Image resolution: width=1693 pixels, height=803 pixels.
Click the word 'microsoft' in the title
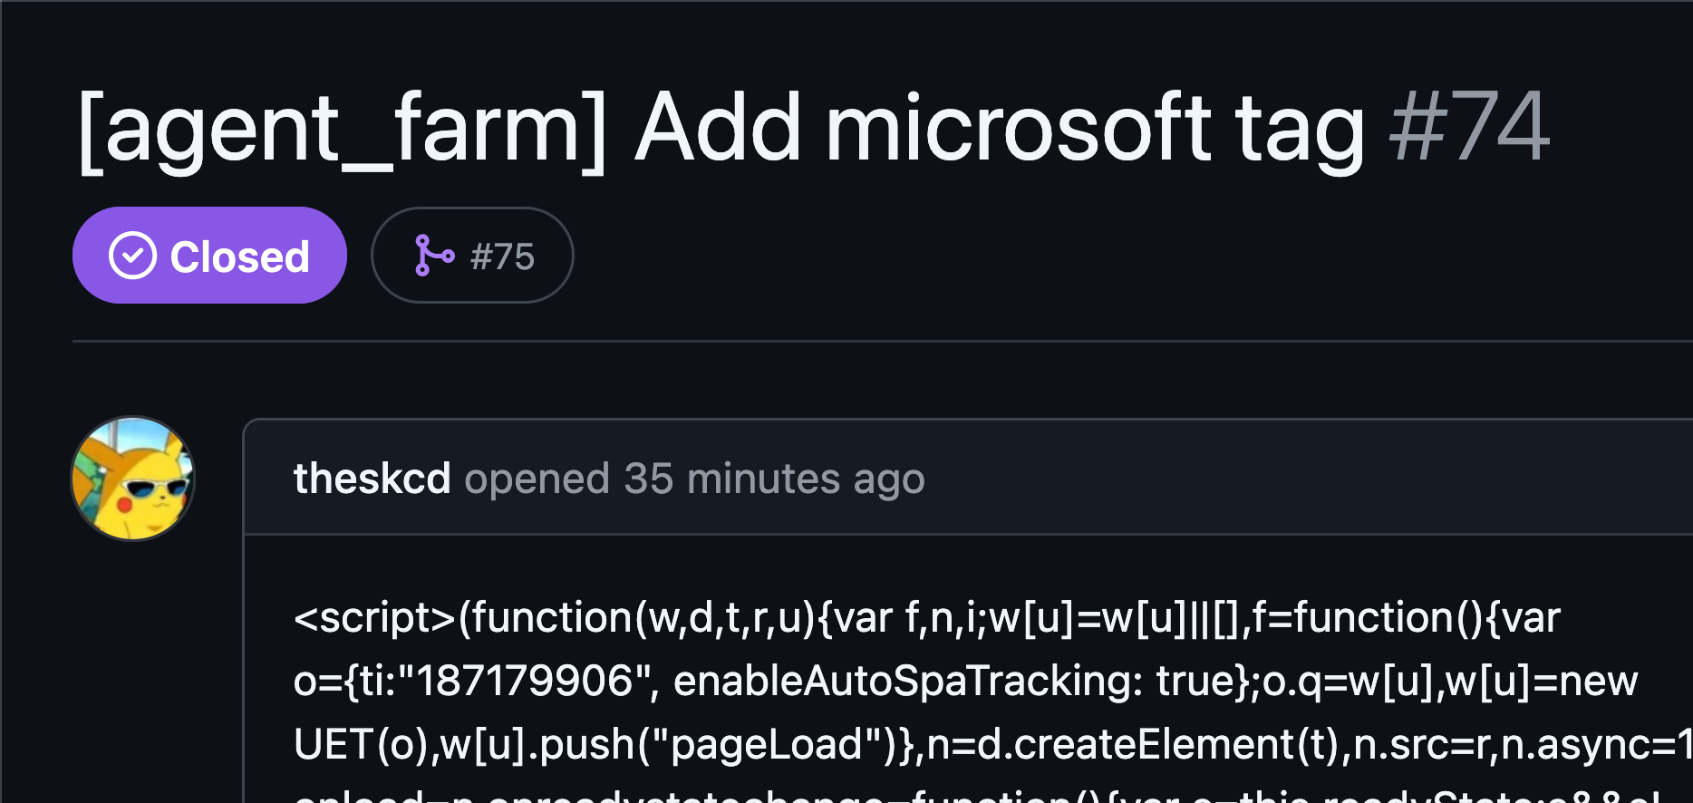coord(1017,128)
